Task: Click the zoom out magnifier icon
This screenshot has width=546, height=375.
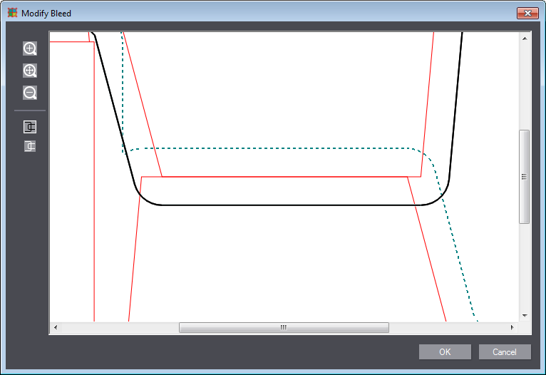Action: coord(30,93)
